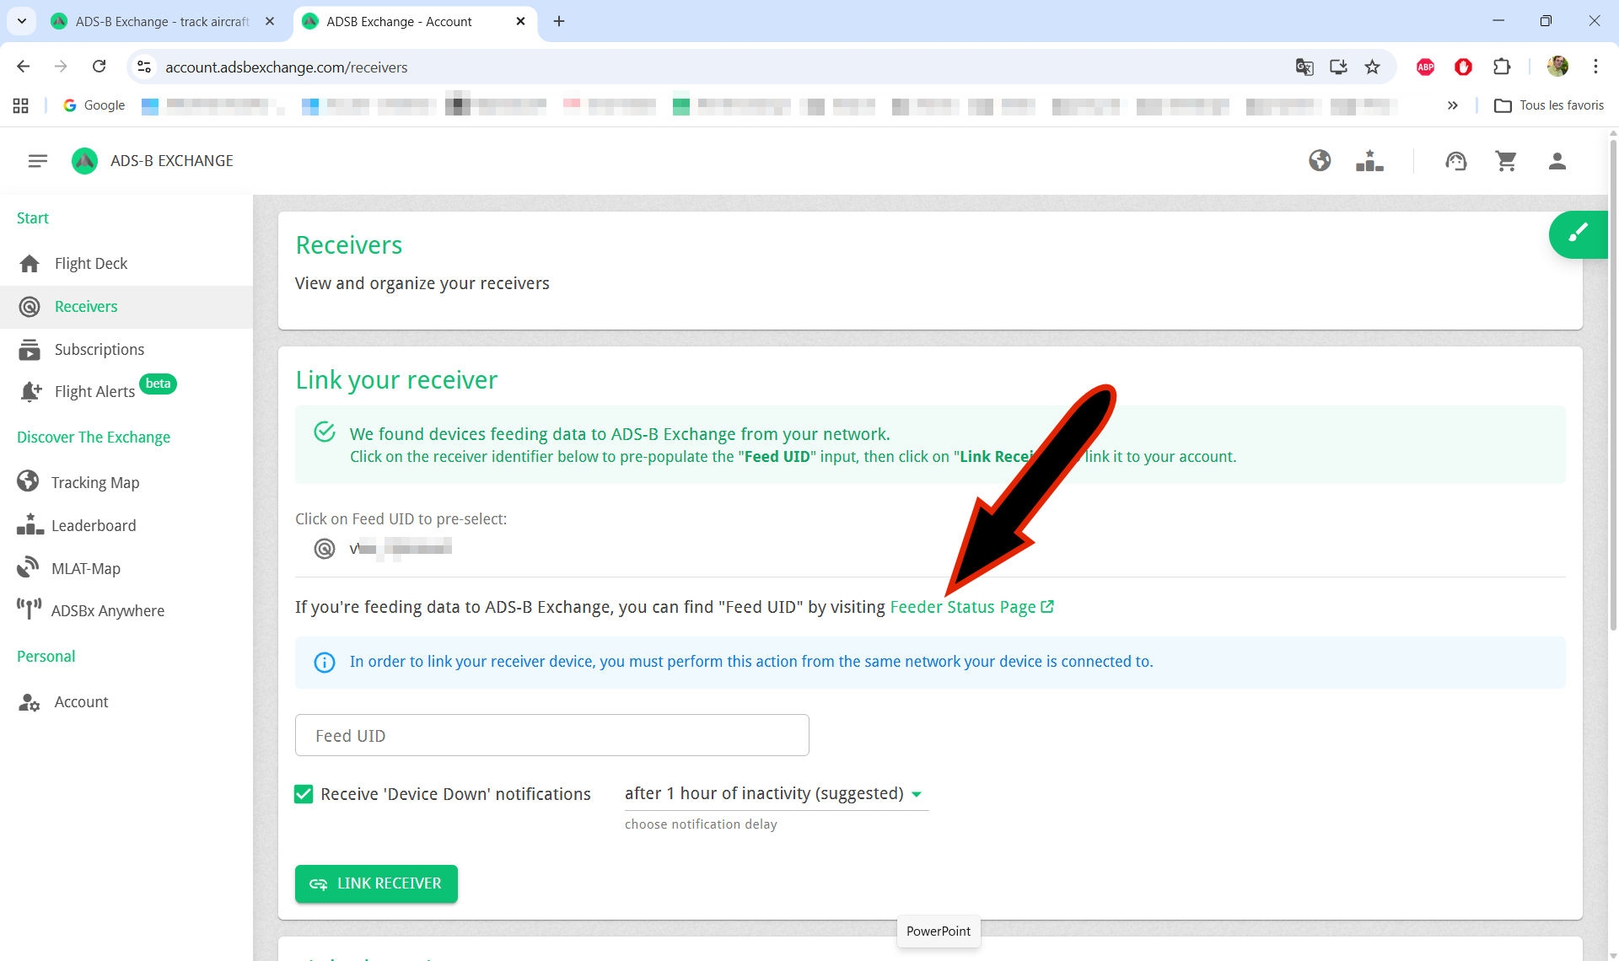Open the apps grid in bookmarks bar
1619x961 pixels.
point(21,105)
